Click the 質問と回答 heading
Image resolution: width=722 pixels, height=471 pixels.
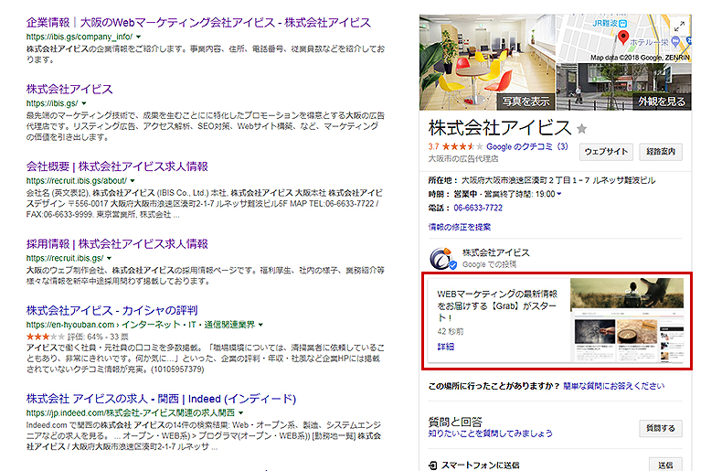[x=455, y=422]
